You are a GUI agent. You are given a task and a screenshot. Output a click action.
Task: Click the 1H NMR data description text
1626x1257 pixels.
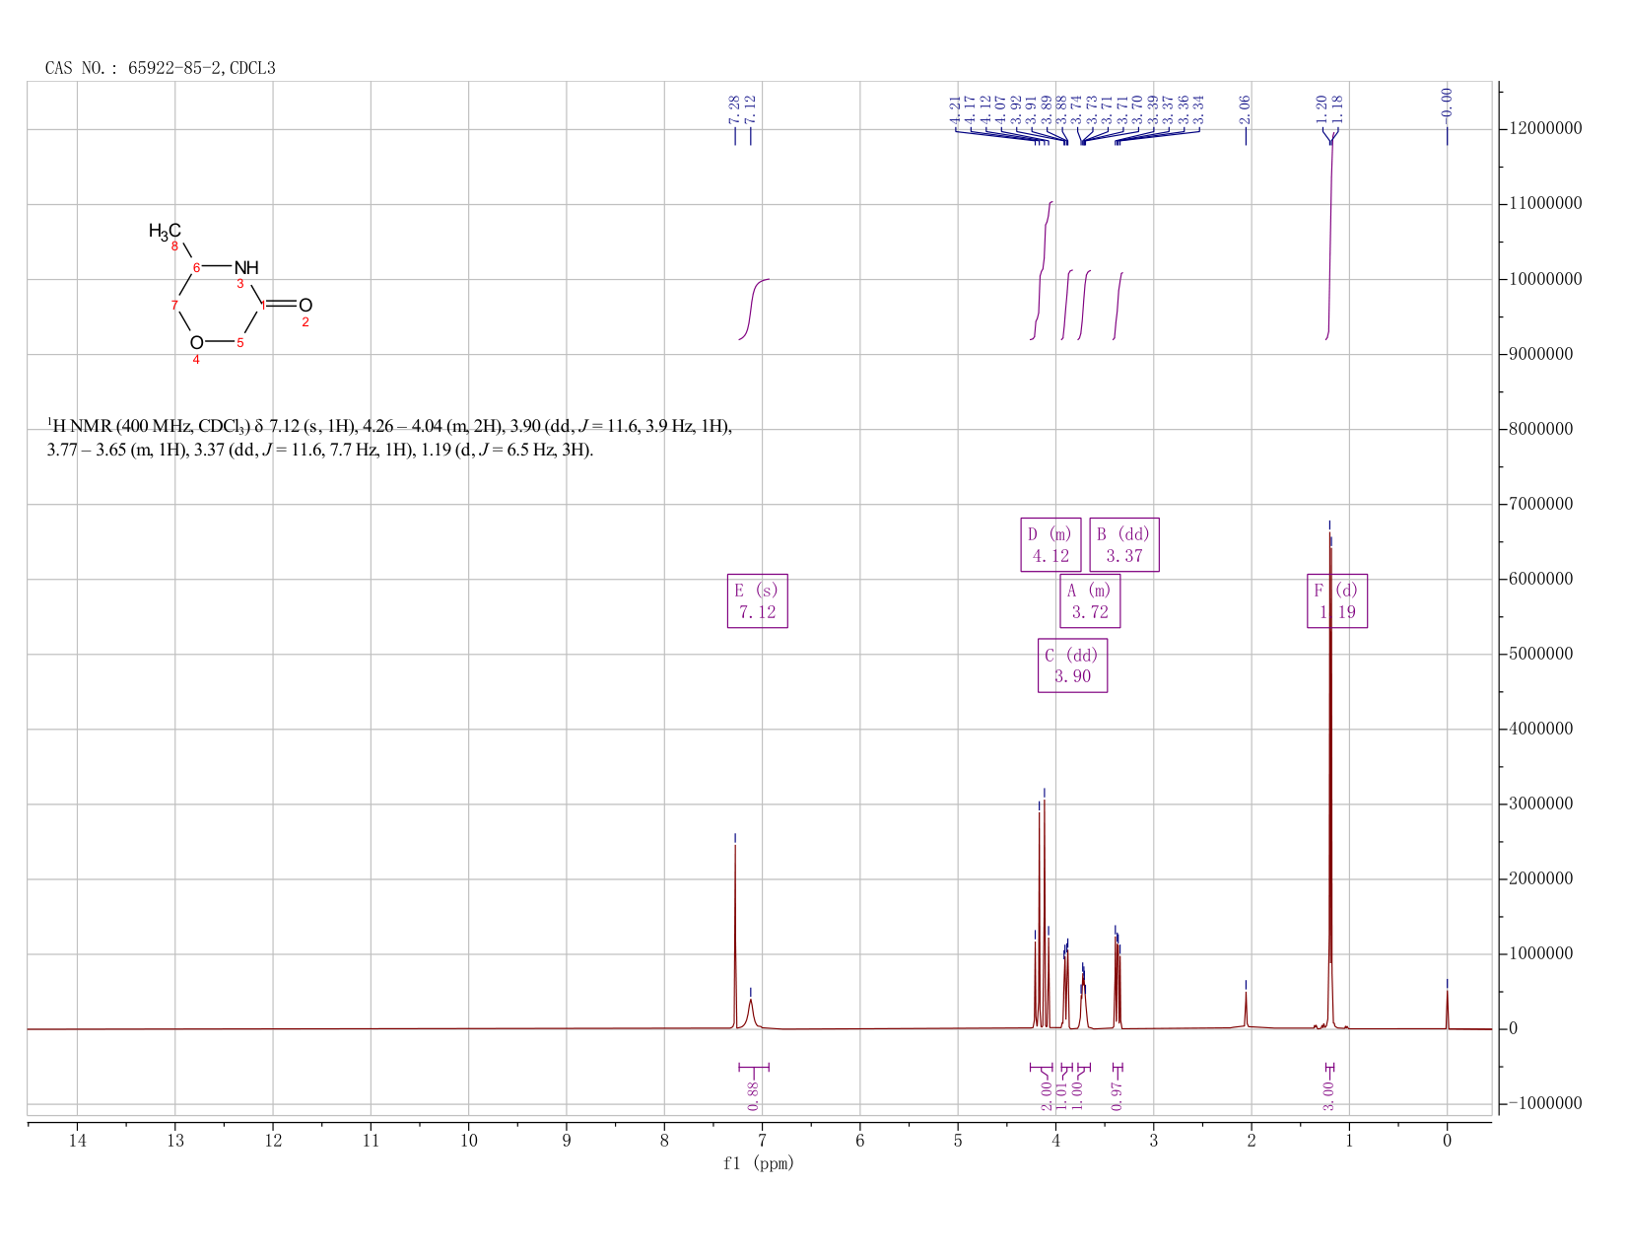pyautogui.click(x=389, y=438)
